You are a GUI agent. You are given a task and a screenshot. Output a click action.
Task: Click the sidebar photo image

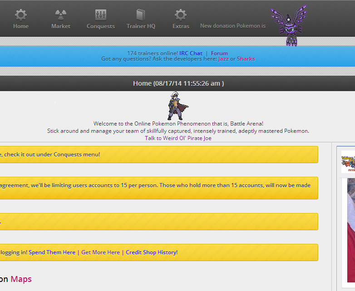351,230
